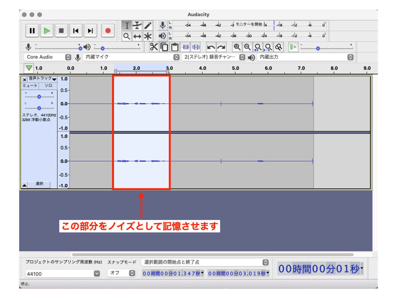Collapse the track with the bottom-left arrow
This screenshot has width=397, height=298.
pyautogui.click(x=24, y=185)
